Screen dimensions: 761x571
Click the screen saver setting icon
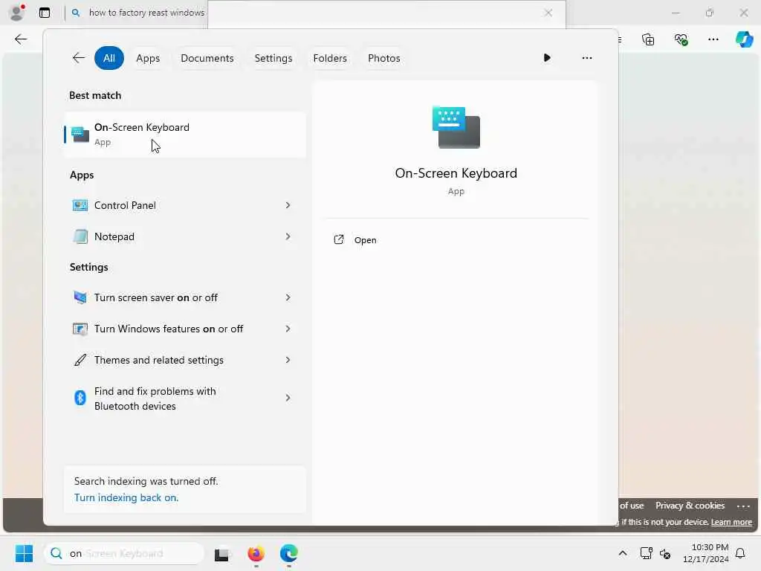point(80,297)
